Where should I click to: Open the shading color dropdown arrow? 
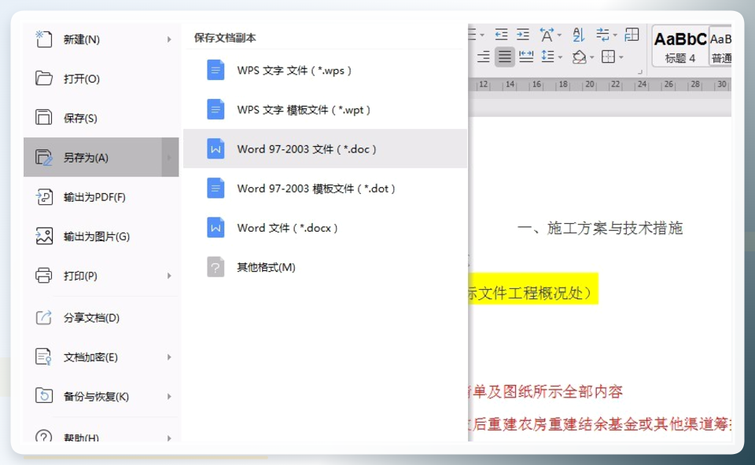592,57
